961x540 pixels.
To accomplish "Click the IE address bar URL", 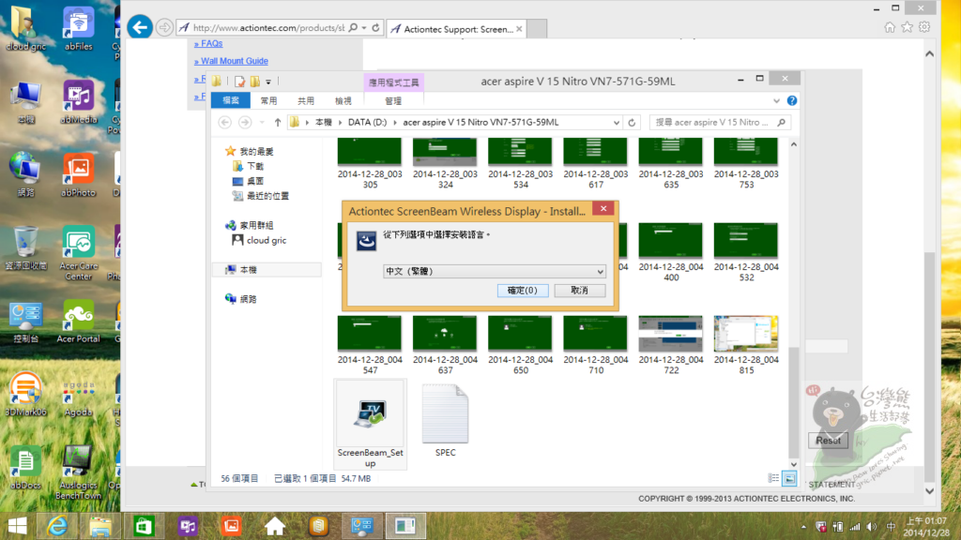I will (x=268, y=27).
